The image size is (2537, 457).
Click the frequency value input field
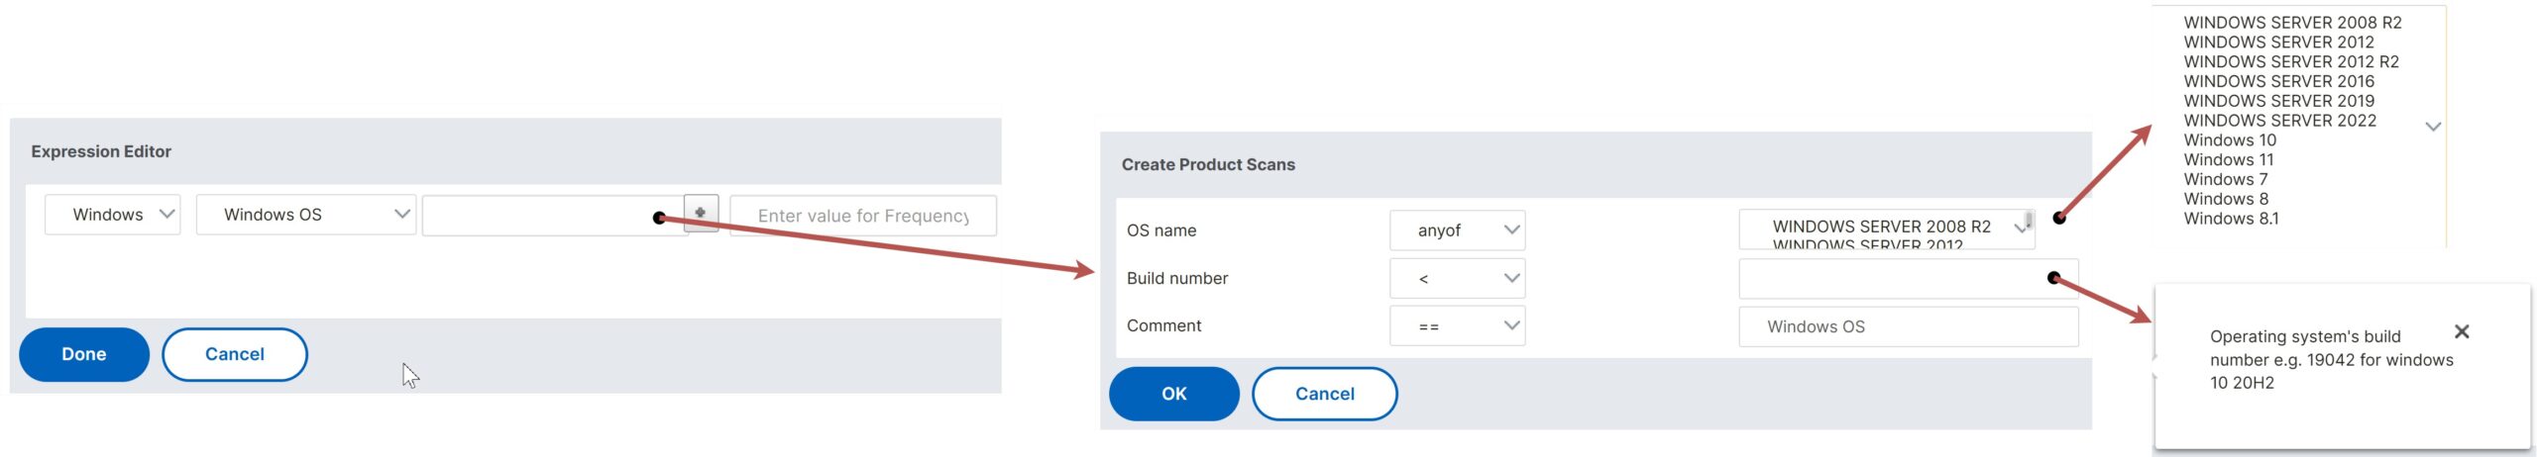click(x=863, y=216)
